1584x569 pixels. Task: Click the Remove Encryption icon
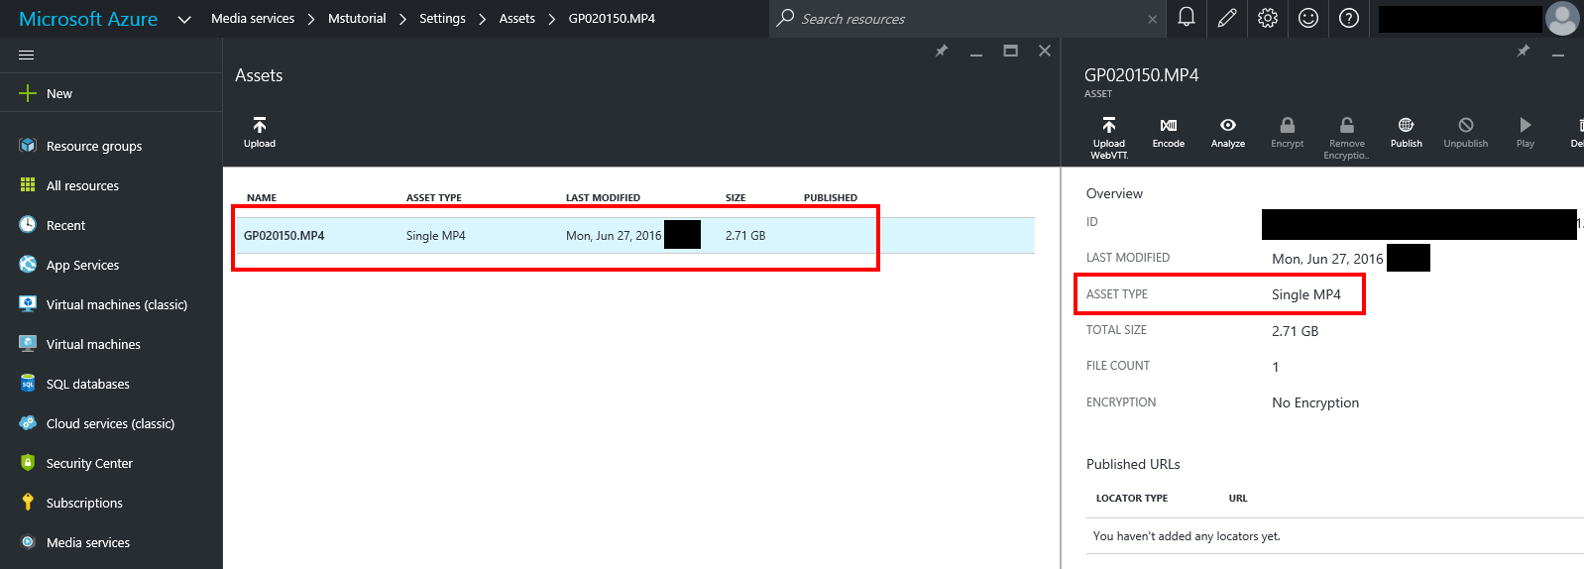click(1347, 125)
